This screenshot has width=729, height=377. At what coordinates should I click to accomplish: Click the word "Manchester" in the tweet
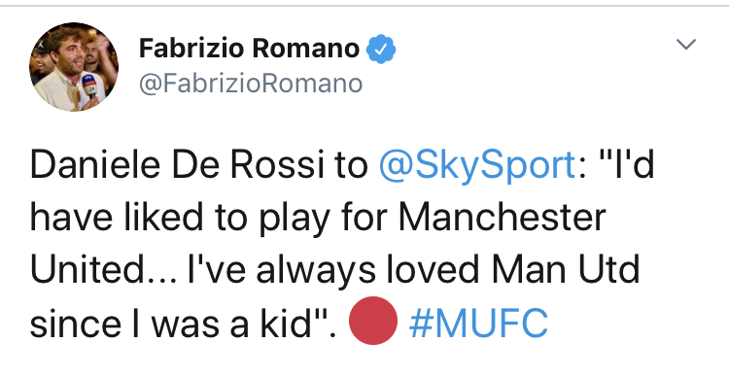click(x=503, y=218)
